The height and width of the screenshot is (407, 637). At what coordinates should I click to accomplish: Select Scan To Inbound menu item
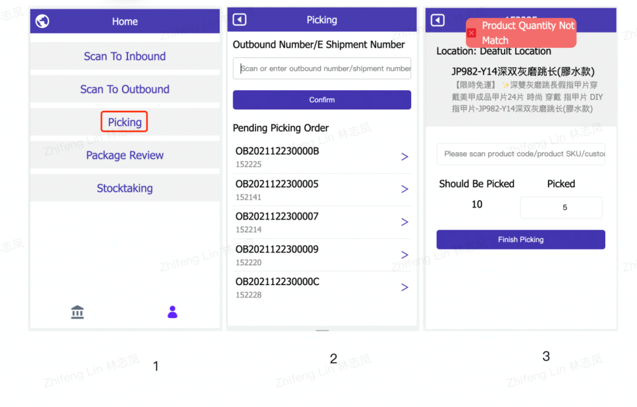[x=124, y=56]
